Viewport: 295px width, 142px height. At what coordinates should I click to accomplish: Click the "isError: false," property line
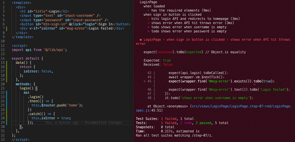pyautogui.click(x=38, y=71)
